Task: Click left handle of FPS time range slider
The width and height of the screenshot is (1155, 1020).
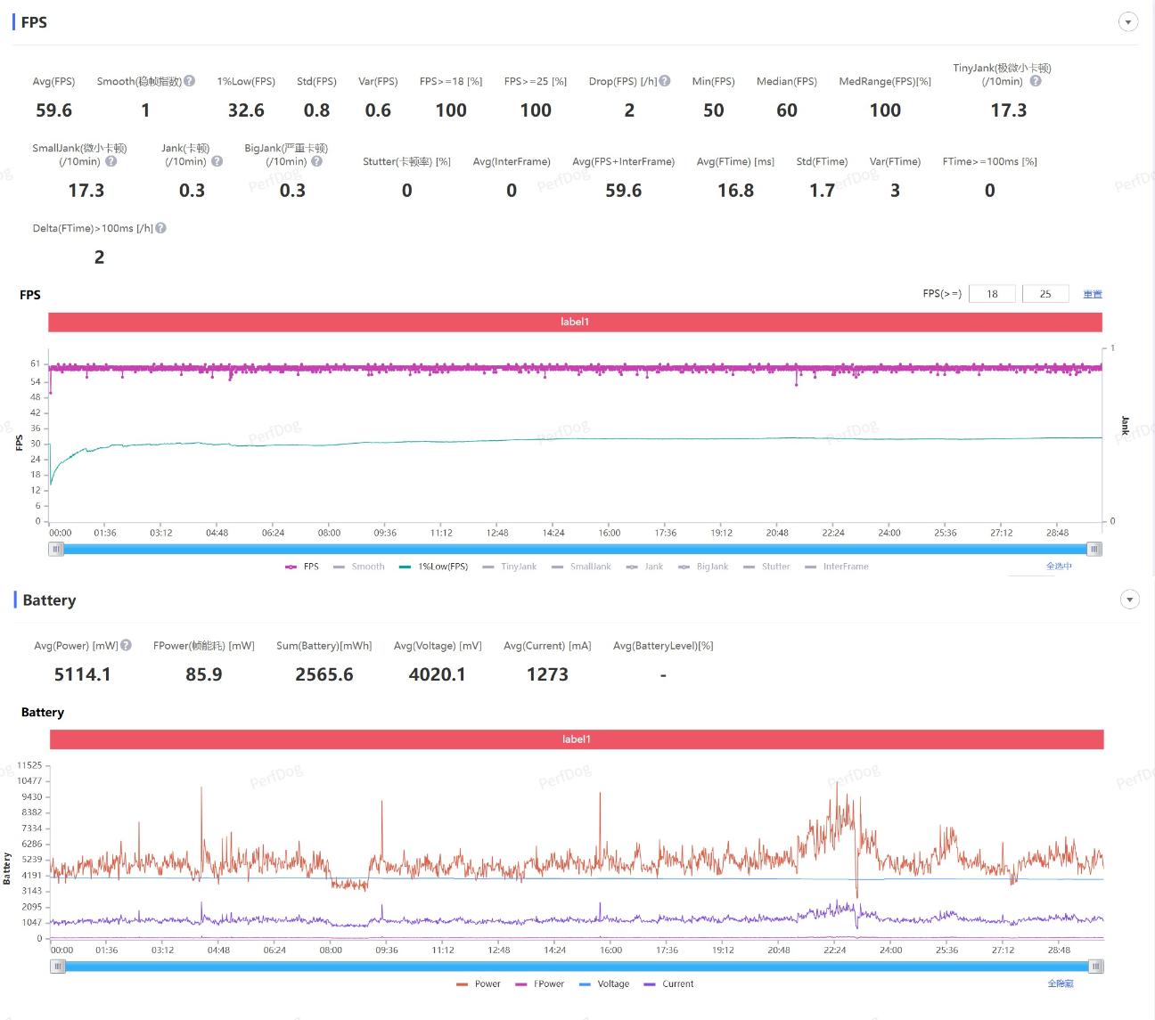Action: [57, 550]
